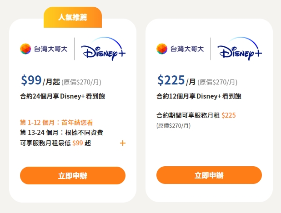Screen dimensions: 281x213
Task: Click the $99/月起 price heading
Action: click(x=40, y=80)
